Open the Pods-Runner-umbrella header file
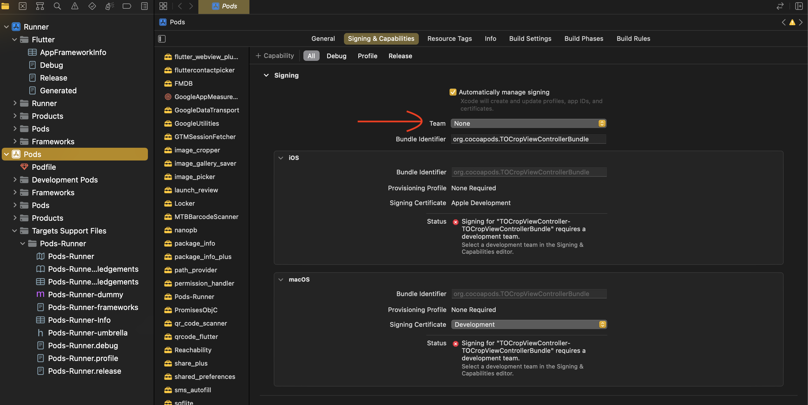 [88, 333]
